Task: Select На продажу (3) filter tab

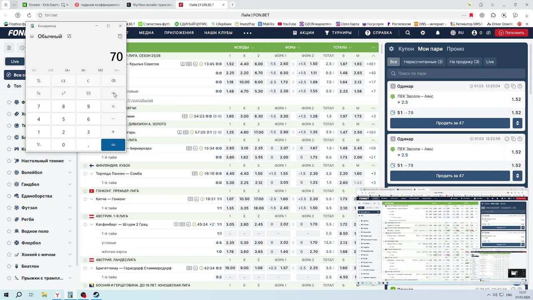Action: click(464, 62)
